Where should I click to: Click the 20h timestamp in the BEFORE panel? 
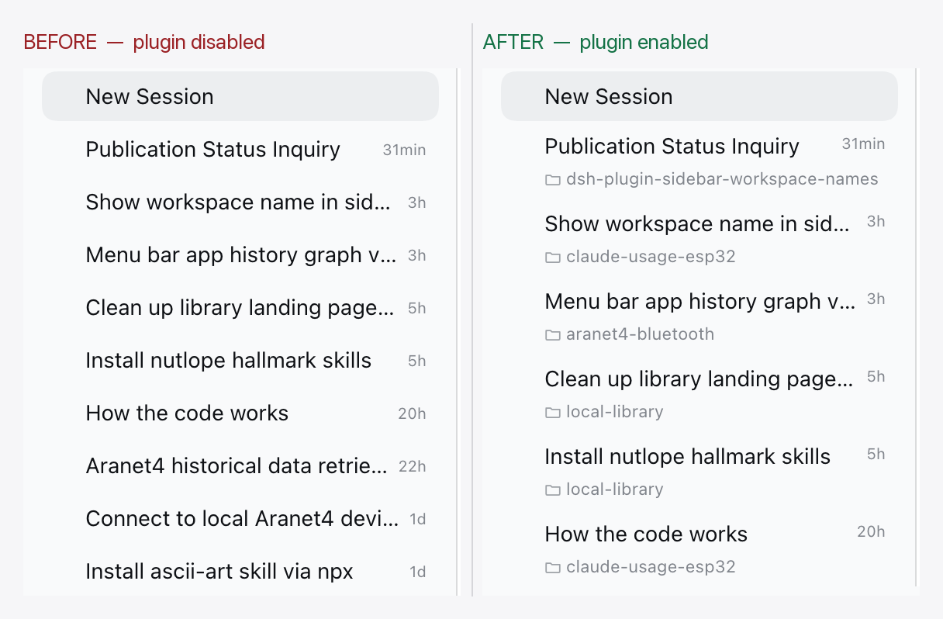(412, 413)
